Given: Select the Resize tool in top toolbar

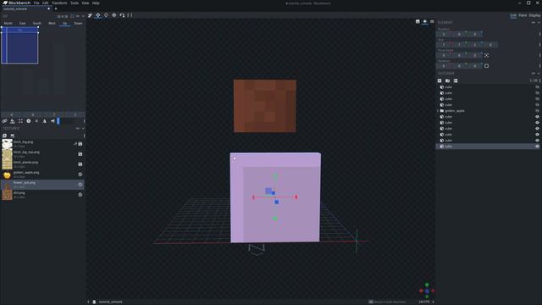Looking at the screenshot, I should click(x=98, y=15).
